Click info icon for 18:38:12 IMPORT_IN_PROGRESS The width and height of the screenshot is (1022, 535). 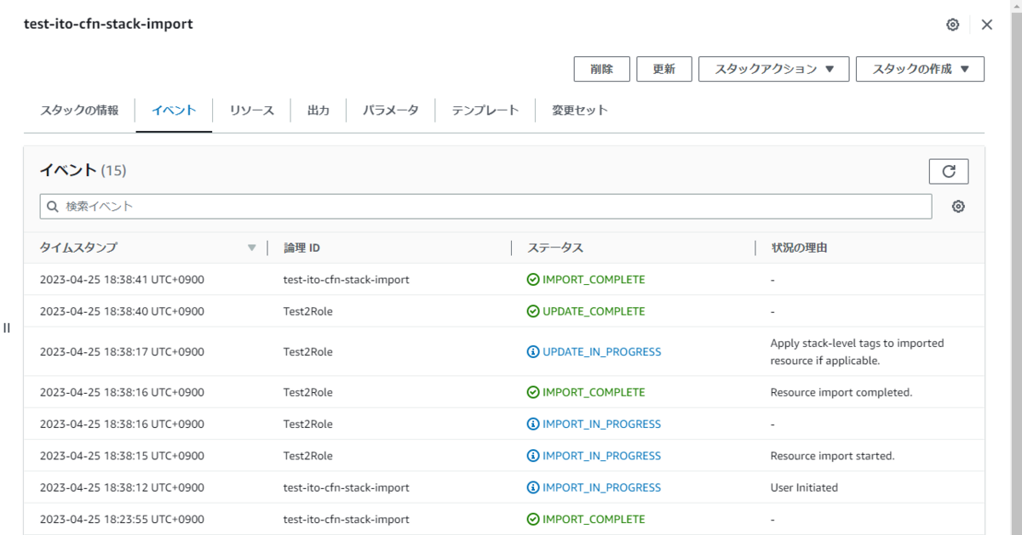[x=533, y=487]
